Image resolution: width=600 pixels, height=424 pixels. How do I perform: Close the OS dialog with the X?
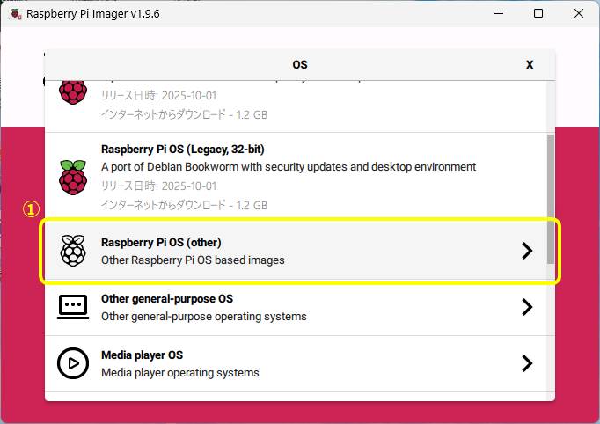530,65
